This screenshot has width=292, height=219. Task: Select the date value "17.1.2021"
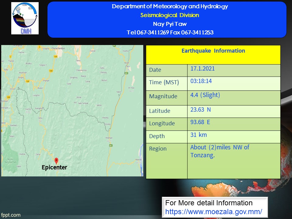(x=203, y=68)
